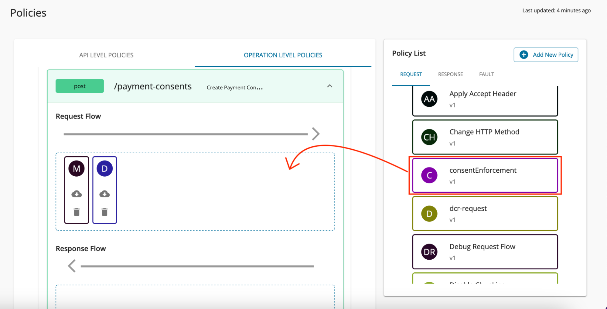607x309 pixels.
Task: Switch Policy List to Response tab
Action: 450,74
